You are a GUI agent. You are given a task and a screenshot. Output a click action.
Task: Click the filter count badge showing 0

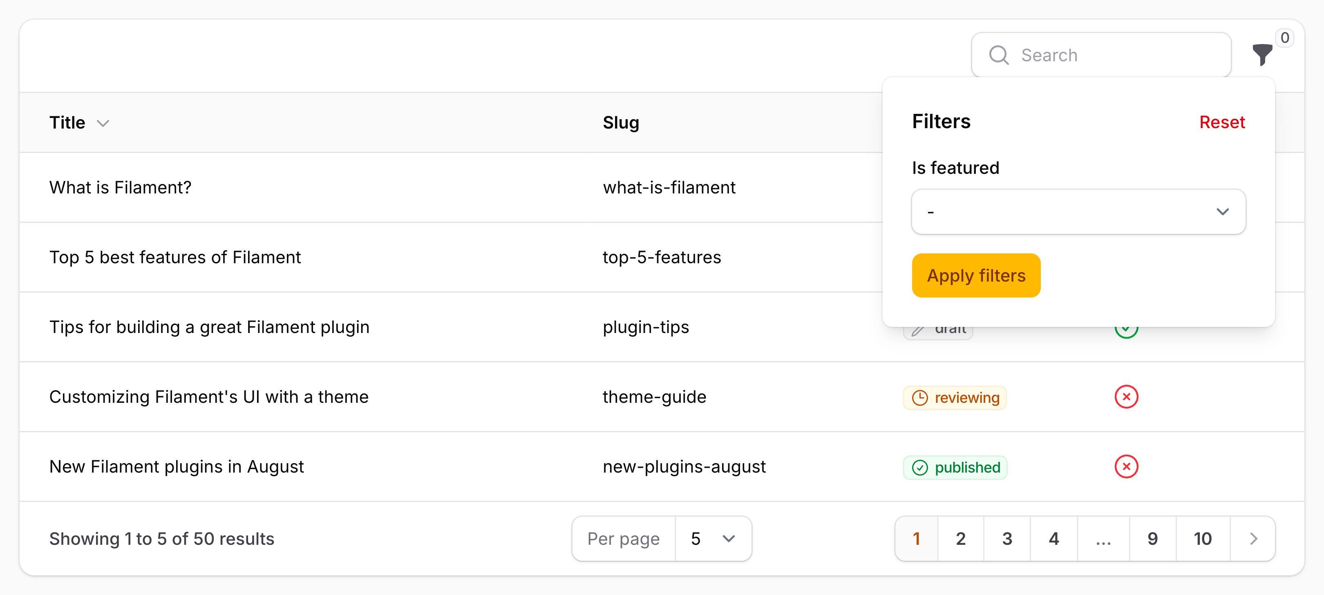point(1284,38)
